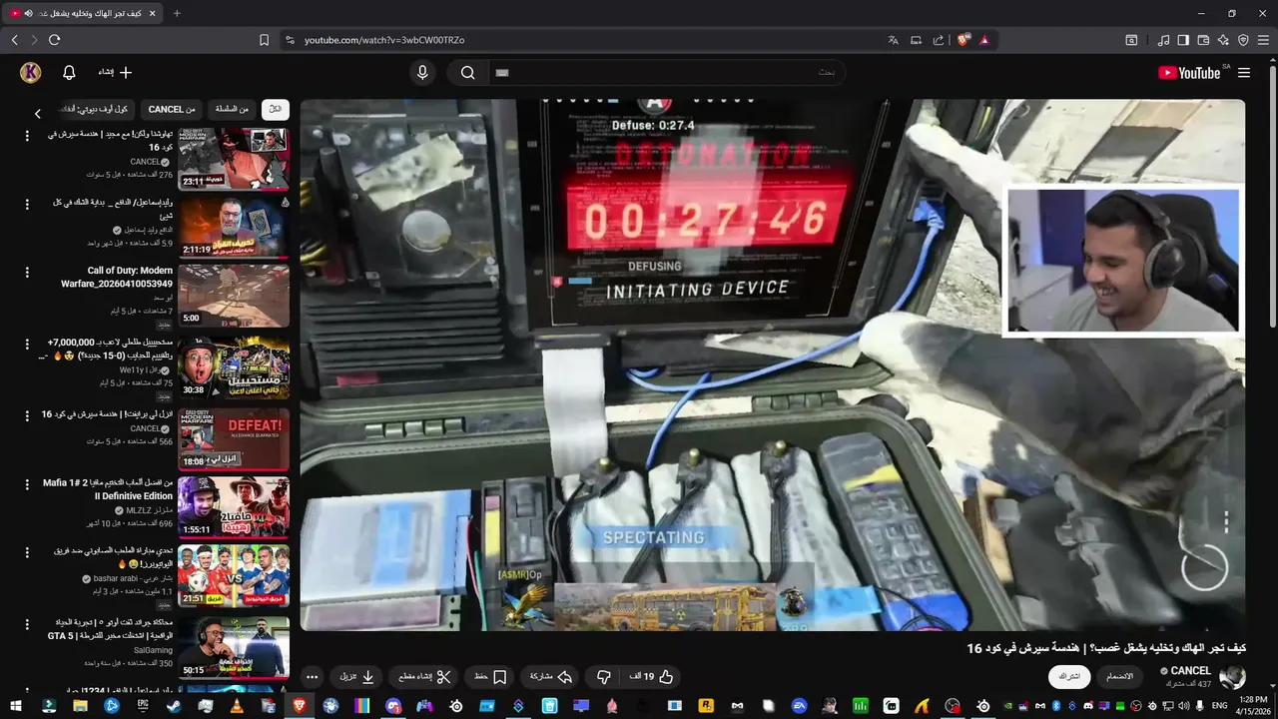
Task: Reload the page in browser
Action: [x=54, y=40]
